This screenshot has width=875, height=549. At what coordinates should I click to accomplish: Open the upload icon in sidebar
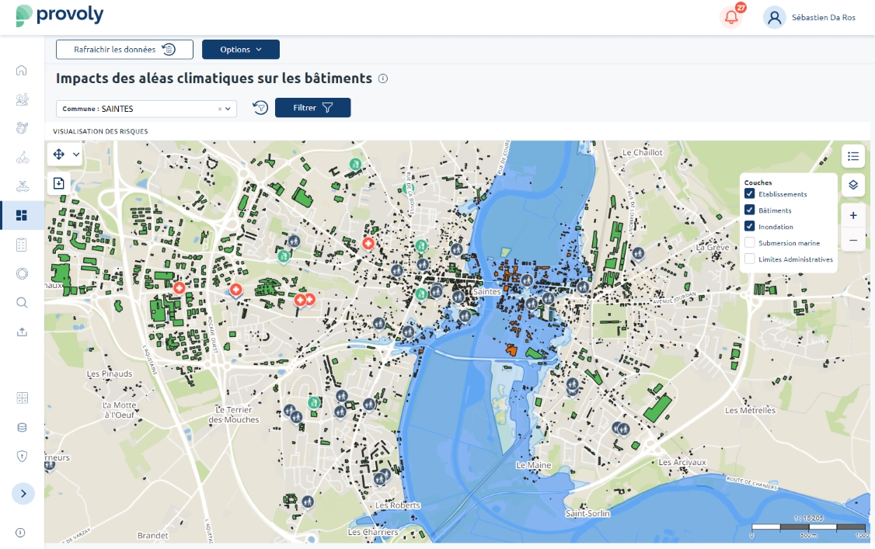point(22,332)
